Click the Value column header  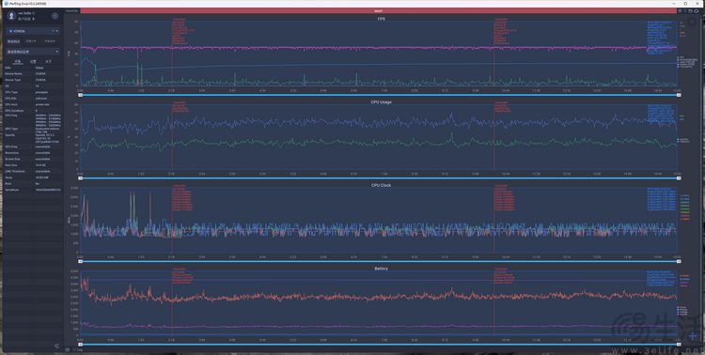coord(39,68)
